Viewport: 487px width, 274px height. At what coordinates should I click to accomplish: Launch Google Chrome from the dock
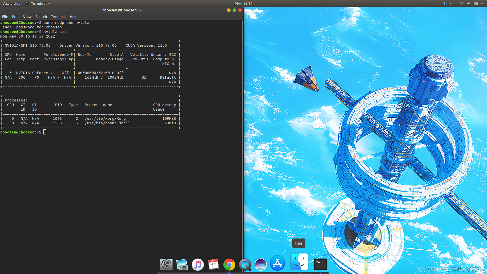(x=229, y=265)
